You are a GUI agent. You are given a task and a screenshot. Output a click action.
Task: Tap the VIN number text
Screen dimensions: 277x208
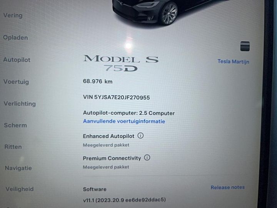pos(117,97)
